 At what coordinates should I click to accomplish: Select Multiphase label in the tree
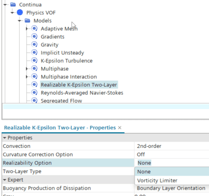tap(55, 69)
